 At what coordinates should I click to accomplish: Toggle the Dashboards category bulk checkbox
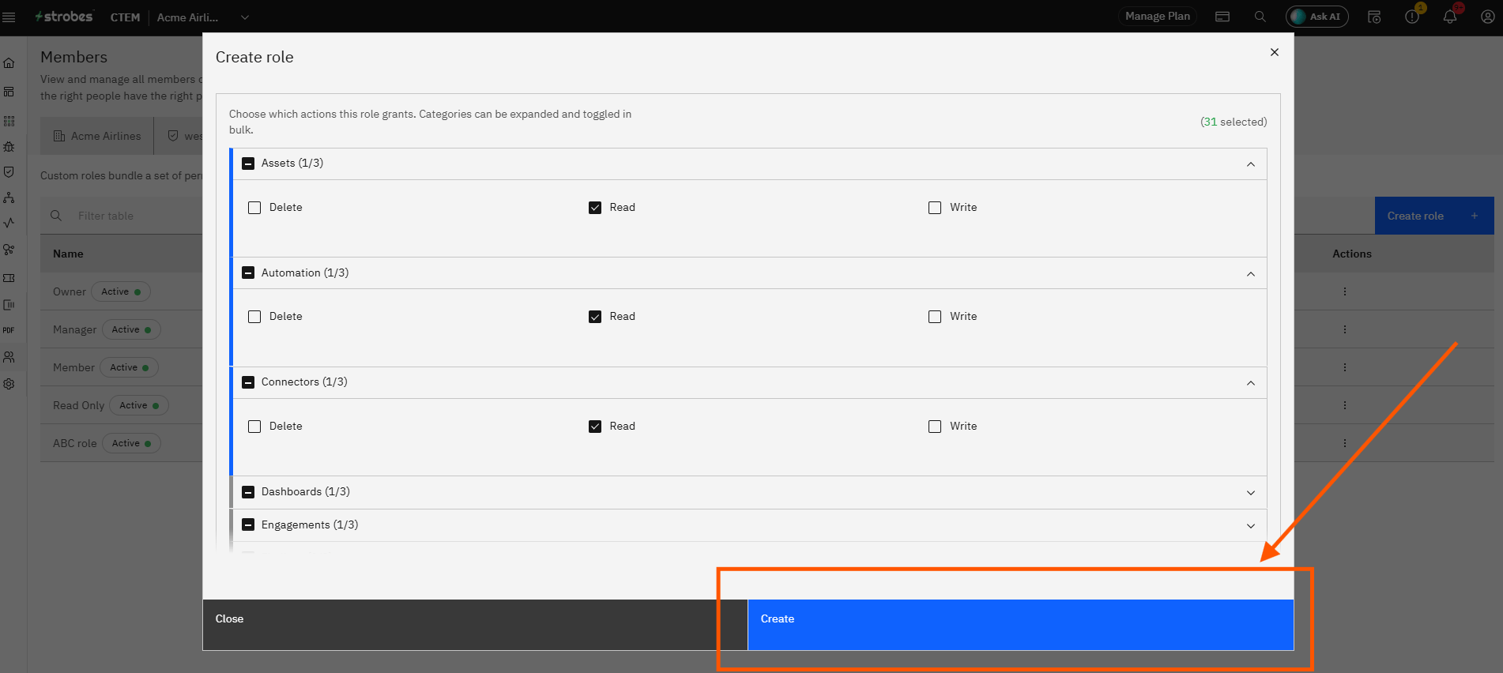pyautogui.click(x=248, y=492)
